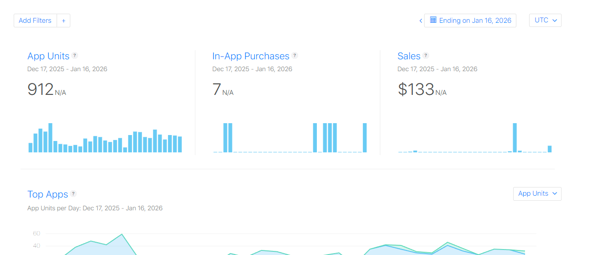Screen dimensions: 599x255
Task: Click the Add Filters button
Action: point(35,21)
